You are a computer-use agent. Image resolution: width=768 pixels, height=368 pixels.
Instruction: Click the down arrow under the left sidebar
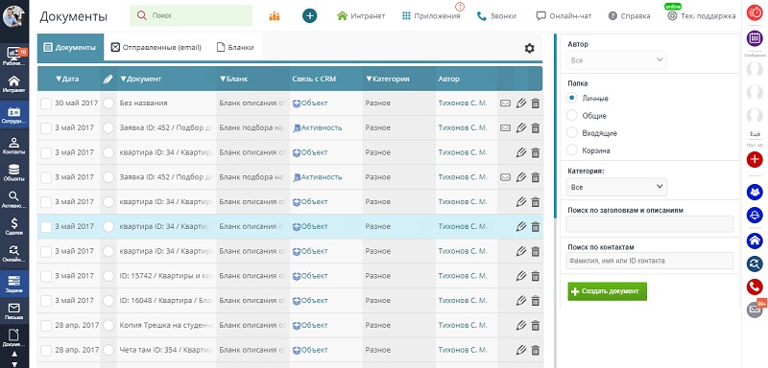tap(14, 363)
